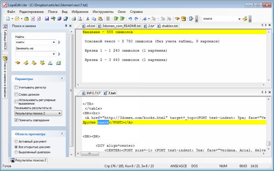Image resolution: width=274 pixels, height=171 pixels.
Task: Click search panel vertical scrollbar down arrow
Action: pos(71,155)
